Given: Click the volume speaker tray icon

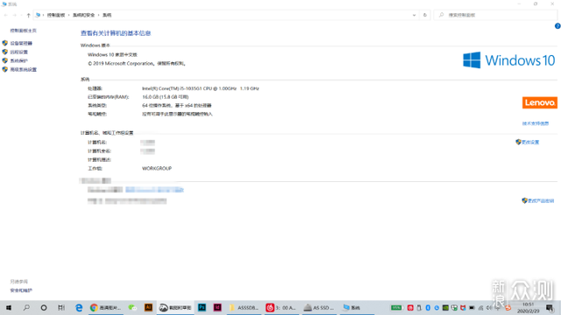Looking at the screenshot, I should [x=489, y=307].
